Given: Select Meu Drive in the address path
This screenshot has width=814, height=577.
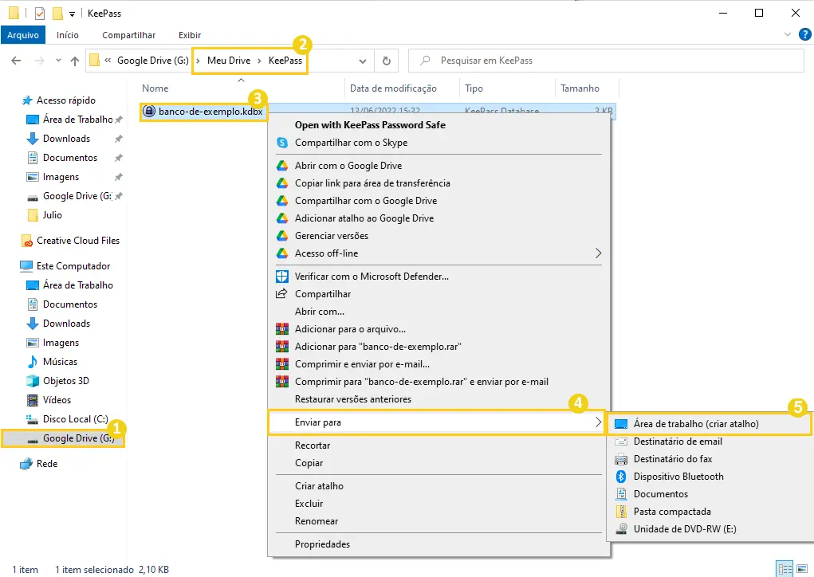Looking at the screenshot, I should pos(229,61).
